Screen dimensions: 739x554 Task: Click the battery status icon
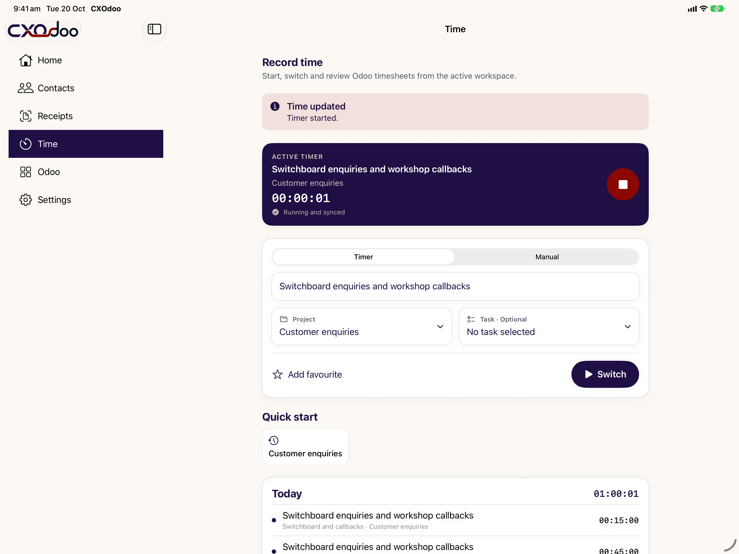(x=718, y=9)
